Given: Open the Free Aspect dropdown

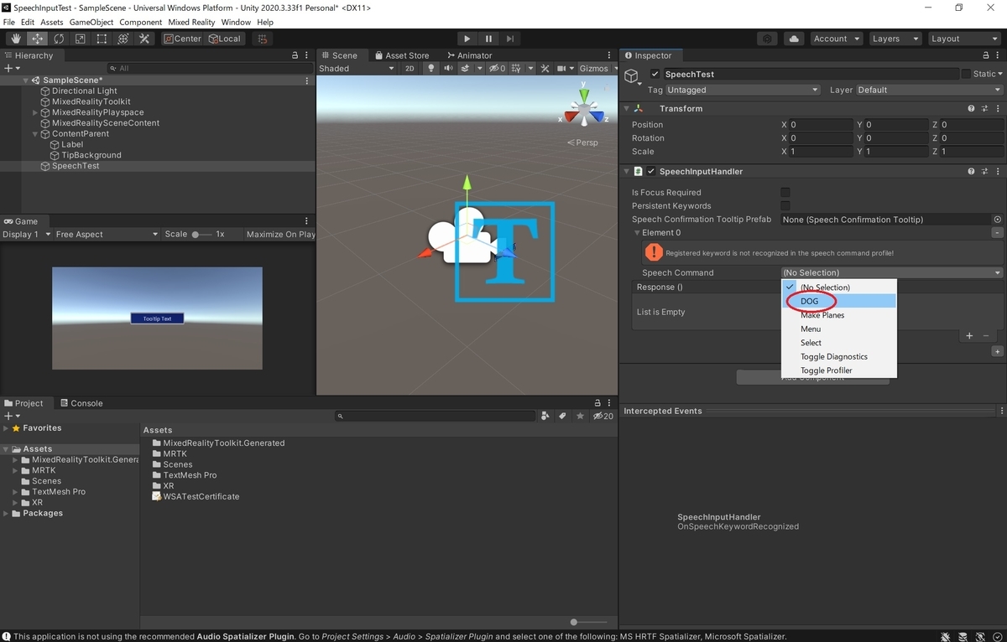Looking at the screenshot, I should pos(107,235).
